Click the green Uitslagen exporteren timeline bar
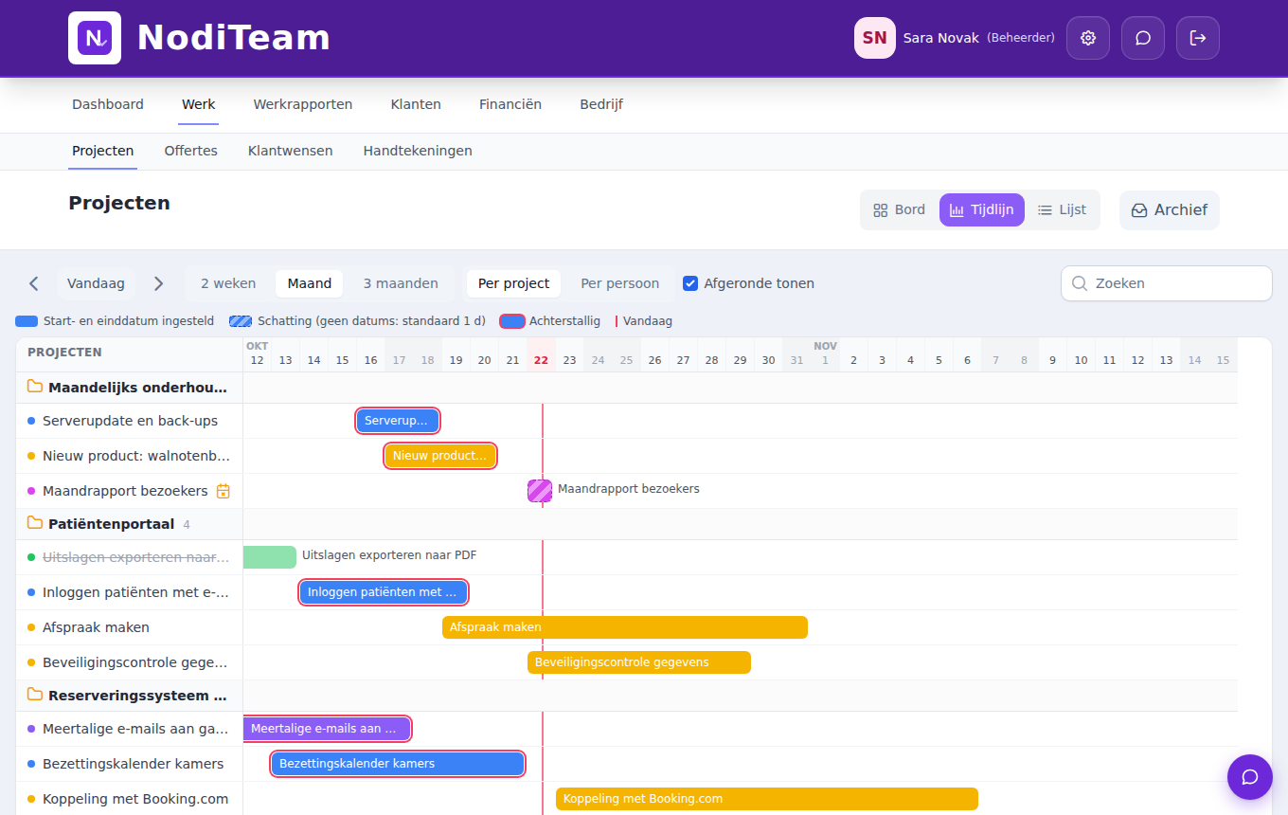 coord(270,557)
